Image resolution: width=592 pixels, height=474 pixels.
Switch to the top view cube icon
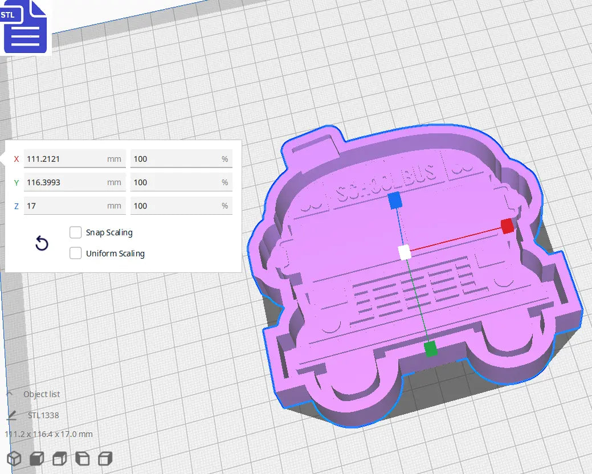[x=59, y=459]
